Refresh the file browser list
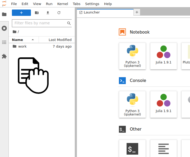 [59, 13]
